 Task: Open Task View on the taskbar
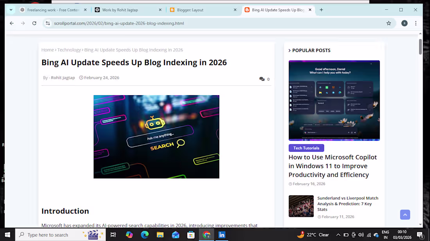click(x=113, y=235)
